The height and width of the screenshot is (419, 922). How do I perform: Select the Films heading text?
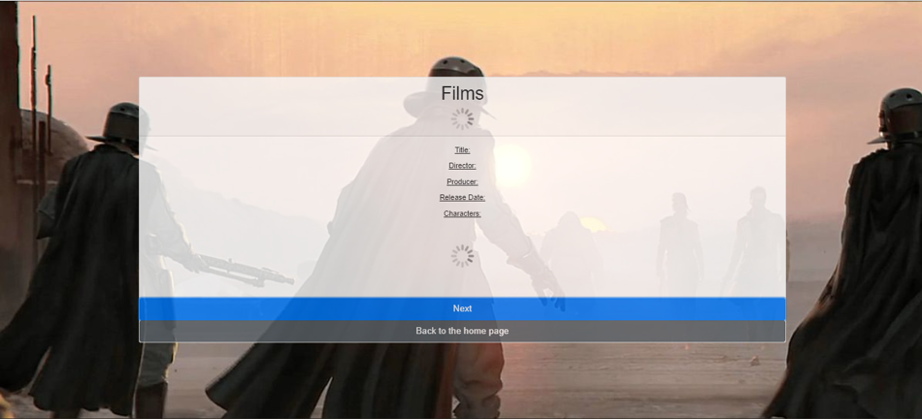pos(462,93)
